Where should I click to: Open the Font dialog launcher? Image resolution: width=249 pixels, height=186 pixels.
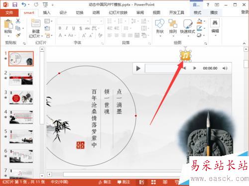coord(103,43)
